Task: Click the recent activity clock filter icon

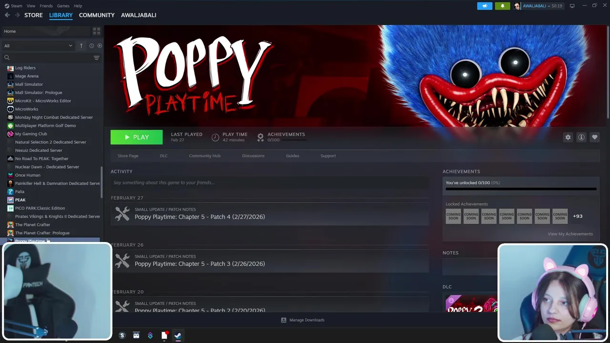Action: pyautogui.click(x=91, y=46)
